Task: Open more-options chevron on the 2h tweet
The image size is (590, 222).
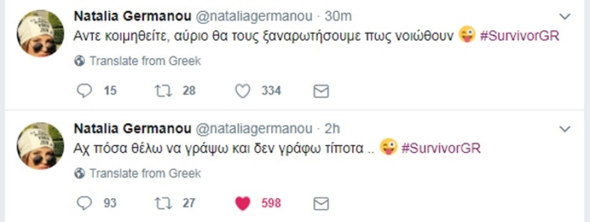Action: pos(565,129)
